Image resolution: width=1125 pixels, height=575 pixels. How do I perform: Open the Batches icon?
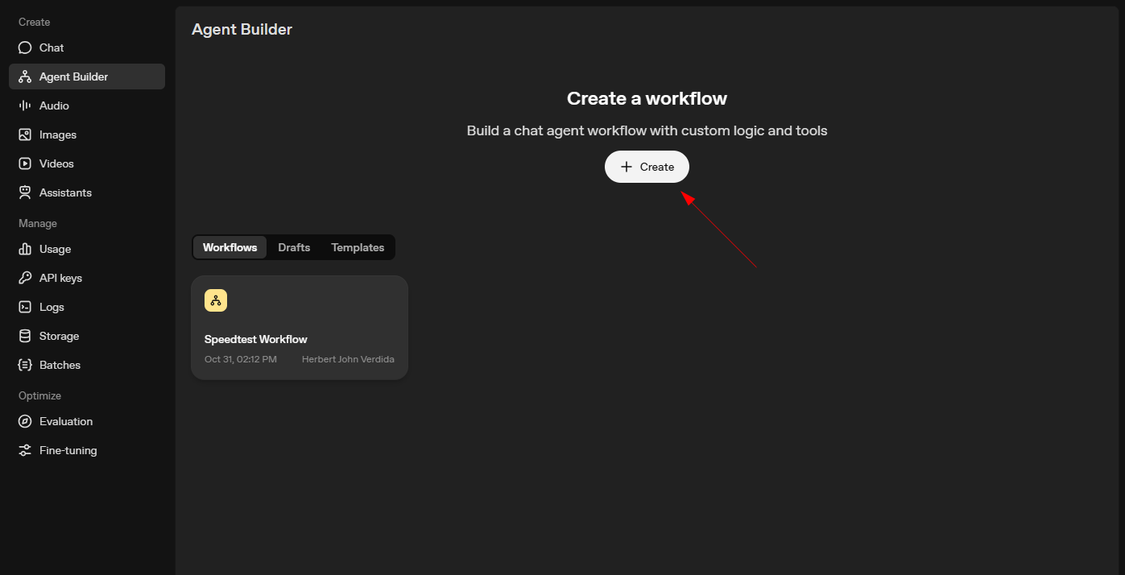tap(24, 365)
